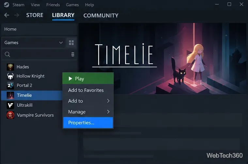
Task: Open the Games menu
Action: point(72,5)
